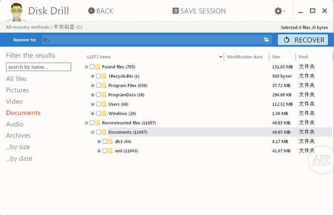Click the Documents (11087) folder icon
The width and height of the screenshot is (334, 216).
pyautogui.click(x=104, y=132)
